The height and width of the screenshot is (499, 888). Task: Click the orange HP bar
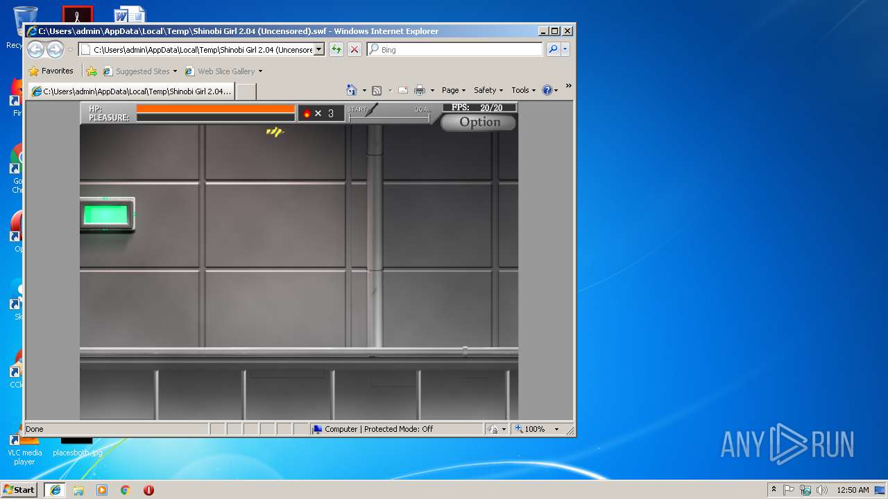216,108
